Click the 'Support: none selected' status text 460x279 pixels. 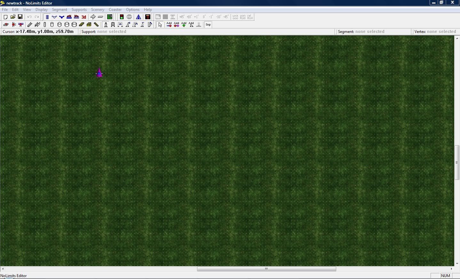(104, 32)
